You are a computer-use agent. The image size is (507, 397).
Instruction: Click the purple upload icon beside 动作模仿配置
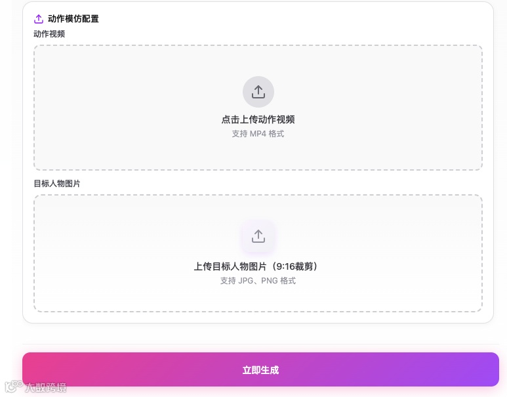point(39,19)
